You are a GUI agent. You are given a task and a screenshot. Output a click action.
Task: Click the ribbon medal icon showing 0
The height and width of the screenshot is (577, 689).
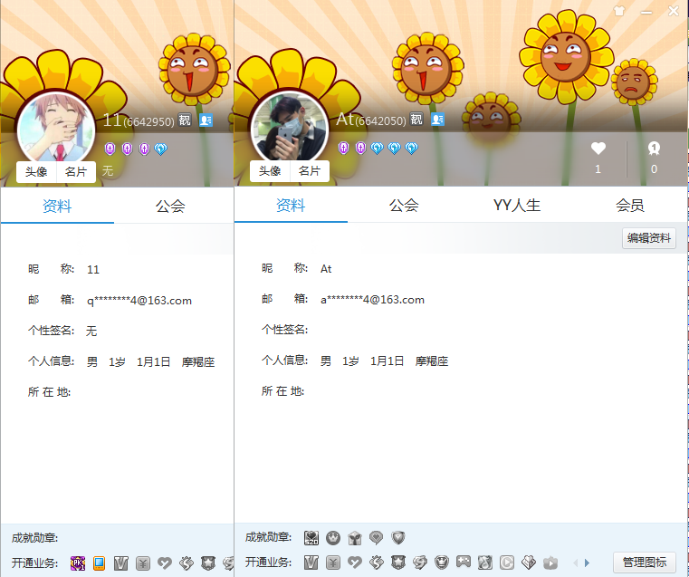tap(654, 149)
